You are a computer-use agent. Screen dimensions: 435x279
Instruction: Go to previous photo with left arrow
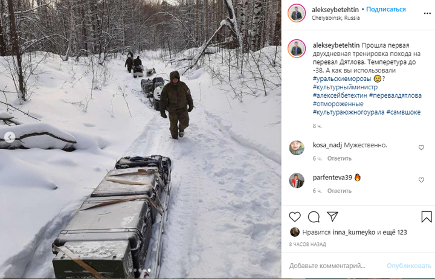(x=10, y=137)
